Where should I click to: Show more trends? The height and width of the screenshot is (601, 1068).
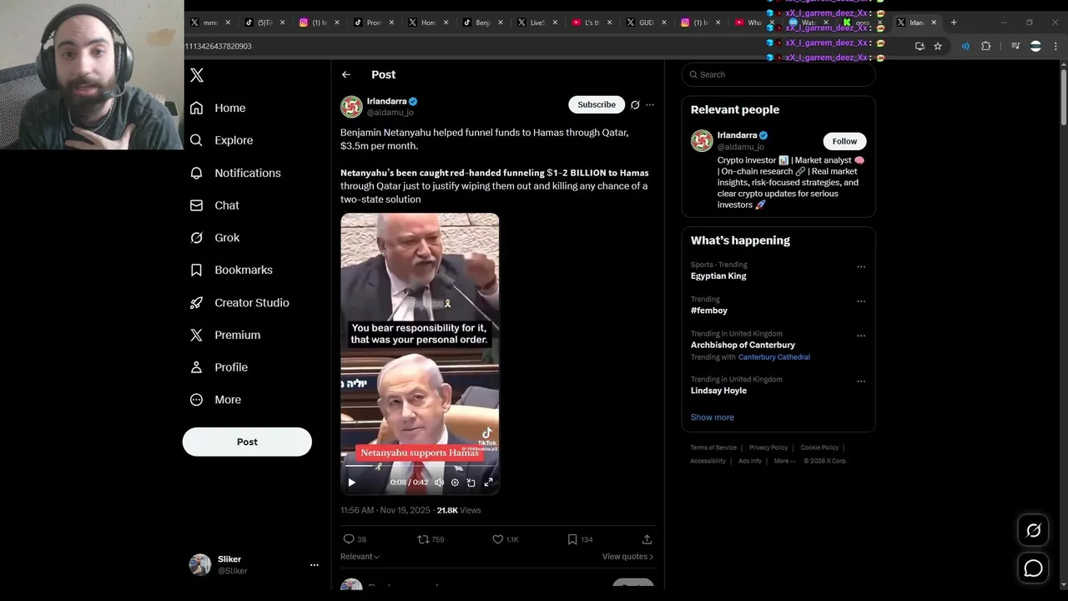713,417
